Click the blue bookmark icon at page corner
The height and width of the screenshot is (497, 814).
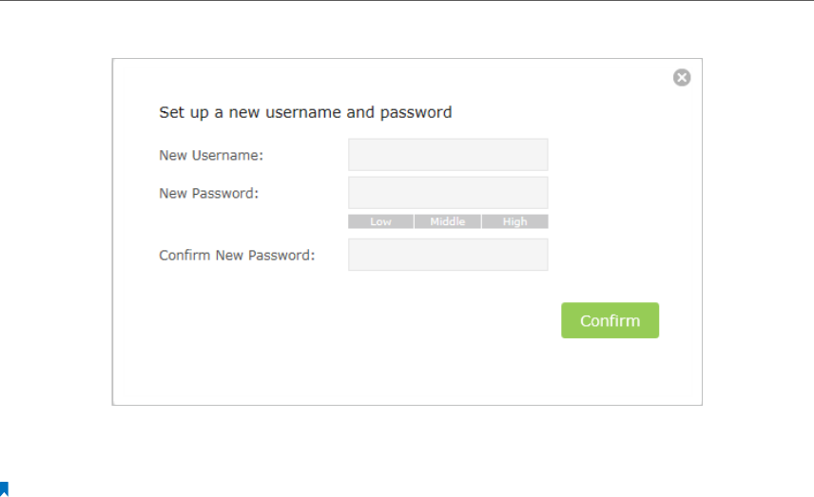pyautogui.click(x=4, y=489)
